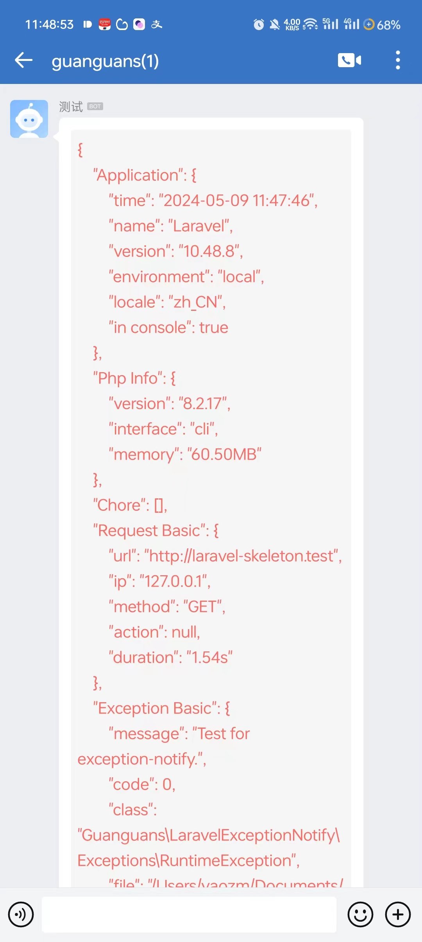This screenshot has height=942, width=422.
Task: Tap the "Exception Basic" JSON key line
Action: [162, 708]
